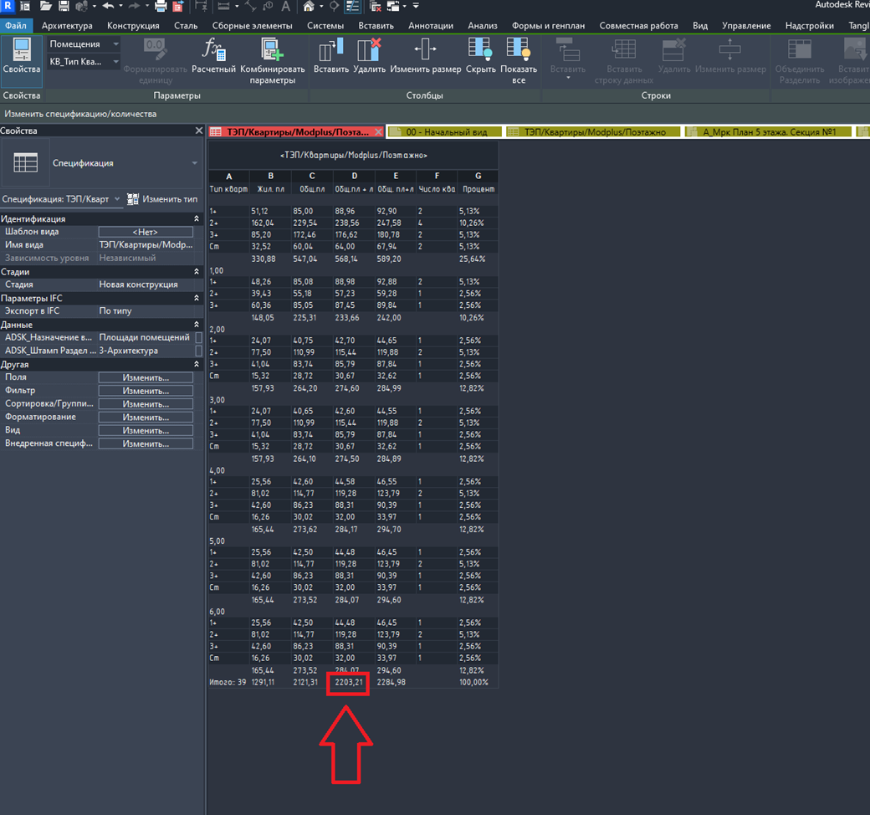Click the Synchronize with central icon

point(82,7)
